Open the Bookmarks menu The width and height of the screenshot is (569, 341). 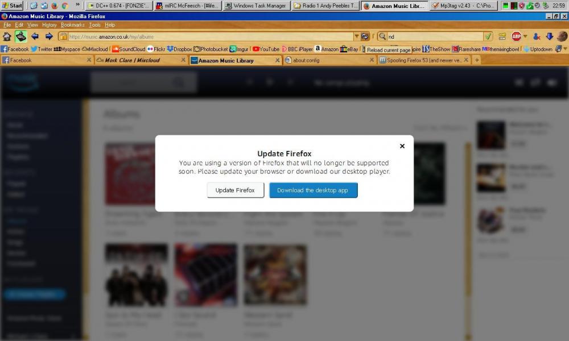pyautogui.click(x=72, y=25)
